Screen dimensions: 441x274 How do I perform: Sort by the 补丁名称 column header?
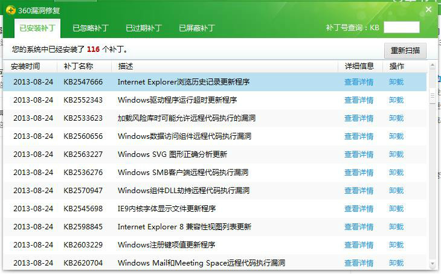click(79, 66)
